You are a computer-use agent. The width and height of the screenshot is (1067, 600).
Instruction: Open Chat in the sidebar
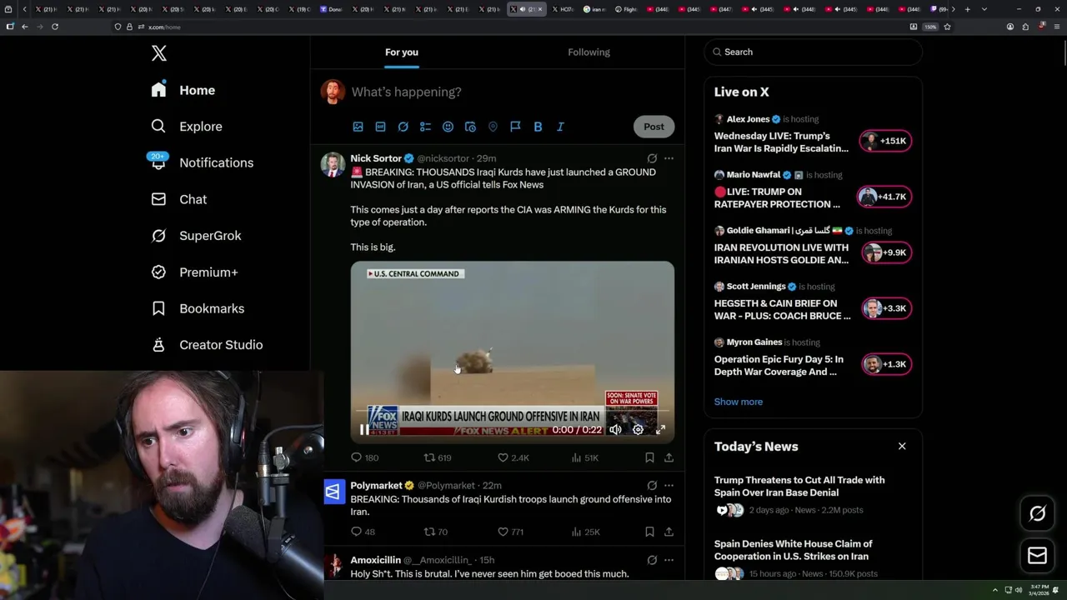(178, 199)
